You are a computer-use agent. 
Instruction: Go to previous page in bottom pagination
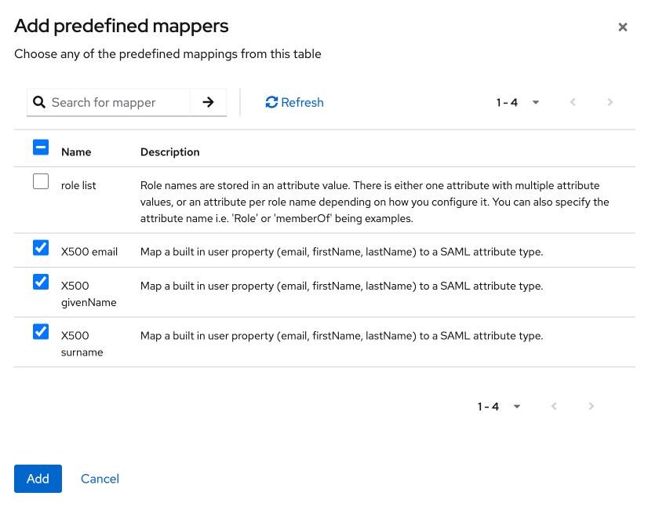tap(554, 406)
